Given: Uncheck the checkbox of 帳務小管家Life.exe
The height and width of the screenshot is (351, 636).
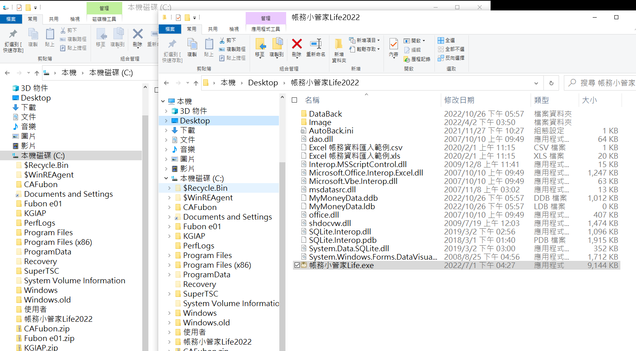Looking at the screenshot, I should 297,265.
